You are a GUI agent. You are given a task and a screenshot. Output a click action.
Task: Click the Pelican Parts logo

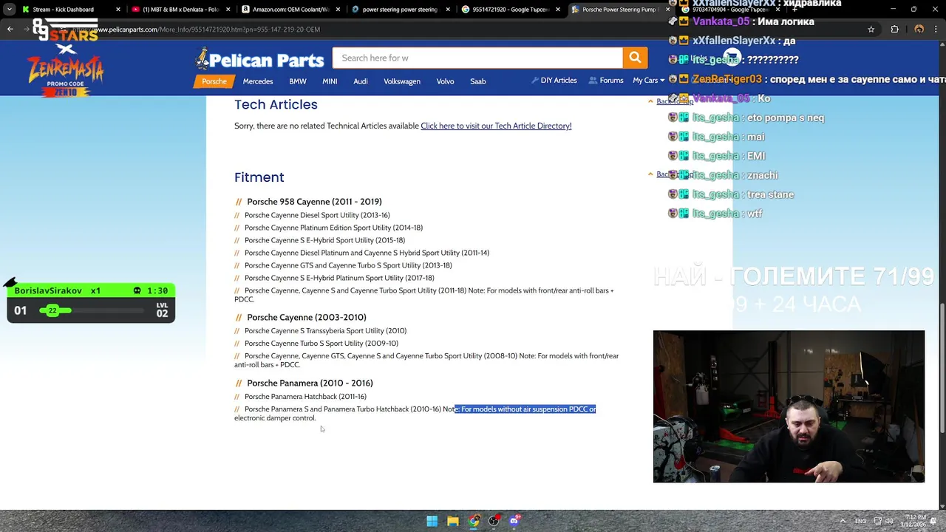(x=259, y=59)
